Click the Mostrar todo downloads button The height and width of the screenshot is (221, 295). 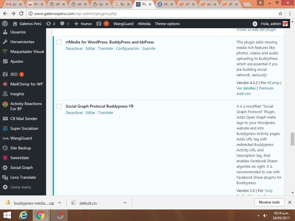coord(269,202)
